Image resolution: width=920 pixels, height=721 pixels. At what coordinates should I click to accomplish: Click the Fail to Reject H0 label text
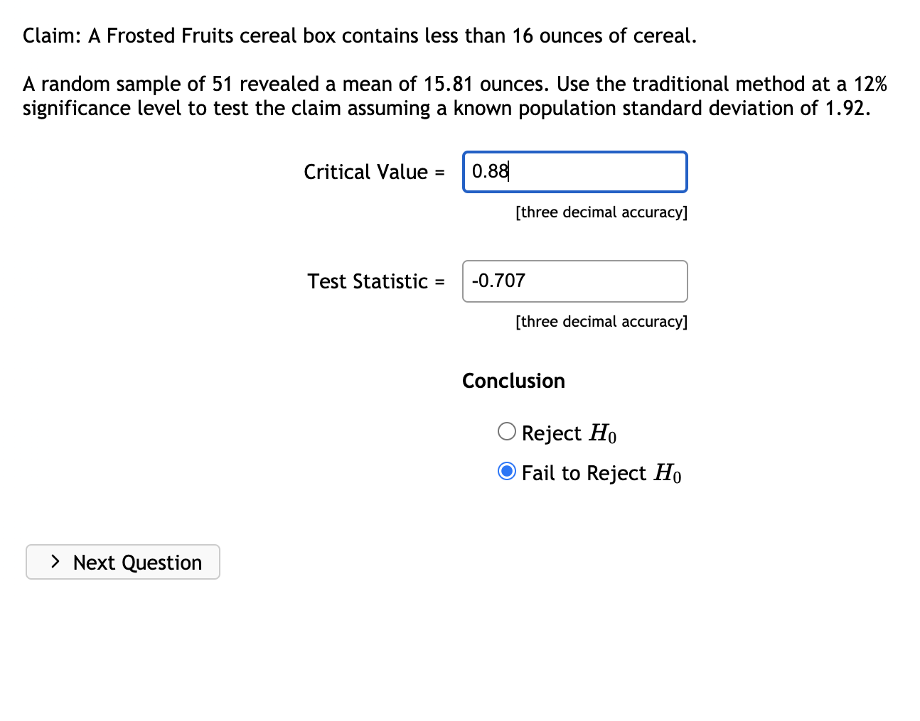coord(599,472)
